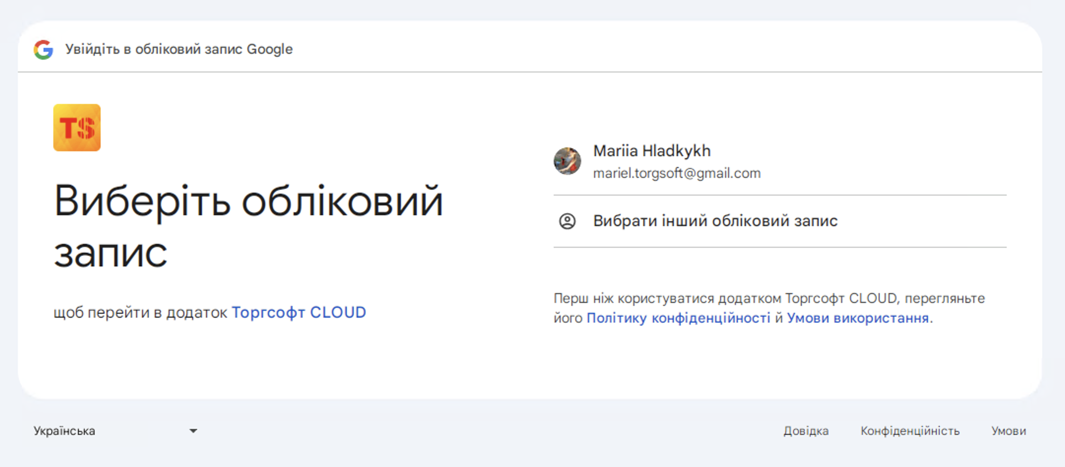Click the Google logo icon

[x=43, y=49]
